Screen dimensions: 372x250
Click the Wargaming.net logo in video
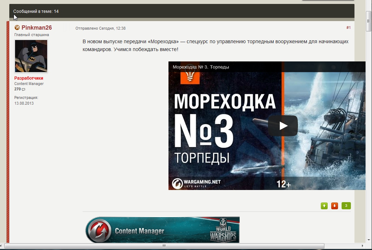coord(196,184)
